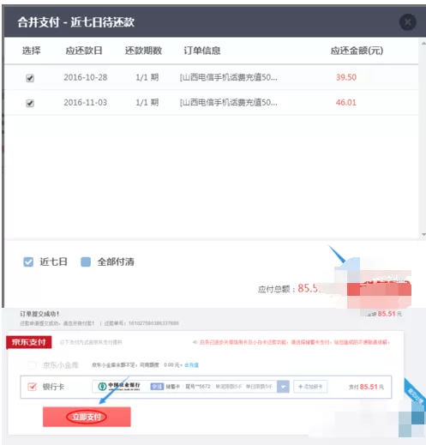Click the scrollbar down arrow
Image resolution: width=426 pixels, height=445 pixels.
[x=423, y=235]
